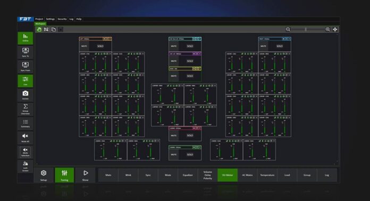Screen dimensions: 370x201
Task: Open the Log menu in menu bar
Action: point(71,19)
